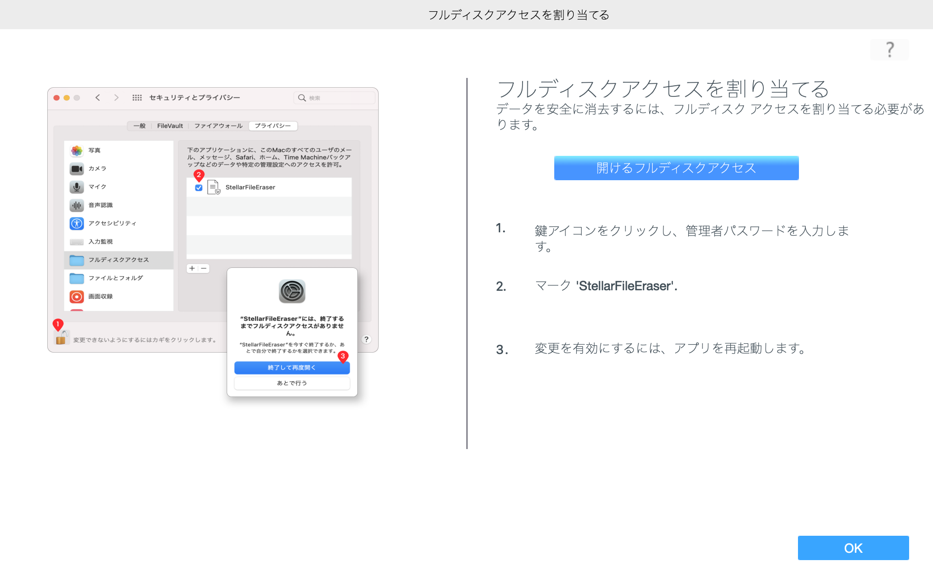Click the small question mark in the illustrated preferences window
The height and width of the screenshot is (583, 933).
(367, 339)
